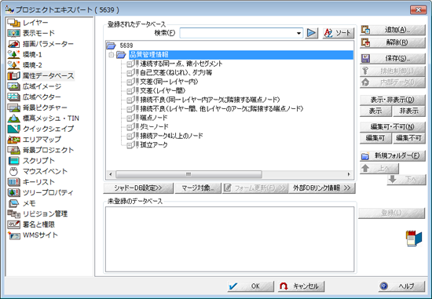Screen dimensions: 432x299
Task: Click the 編集不可 button
Action: pyautogui.click(x=409, y=138)
